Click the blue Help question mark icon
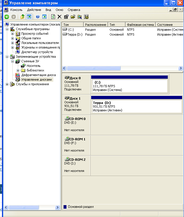The width and height of the screenshot is (184, 217). [x=38, y=17]
